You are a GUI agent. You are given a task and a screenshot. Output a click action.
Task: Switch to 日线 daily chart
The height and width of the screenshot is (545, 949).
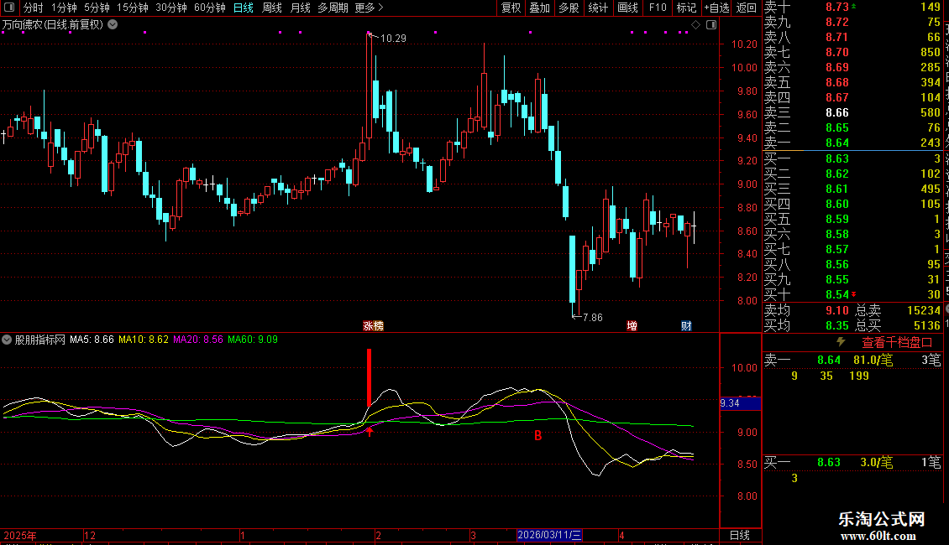(244, 8)
